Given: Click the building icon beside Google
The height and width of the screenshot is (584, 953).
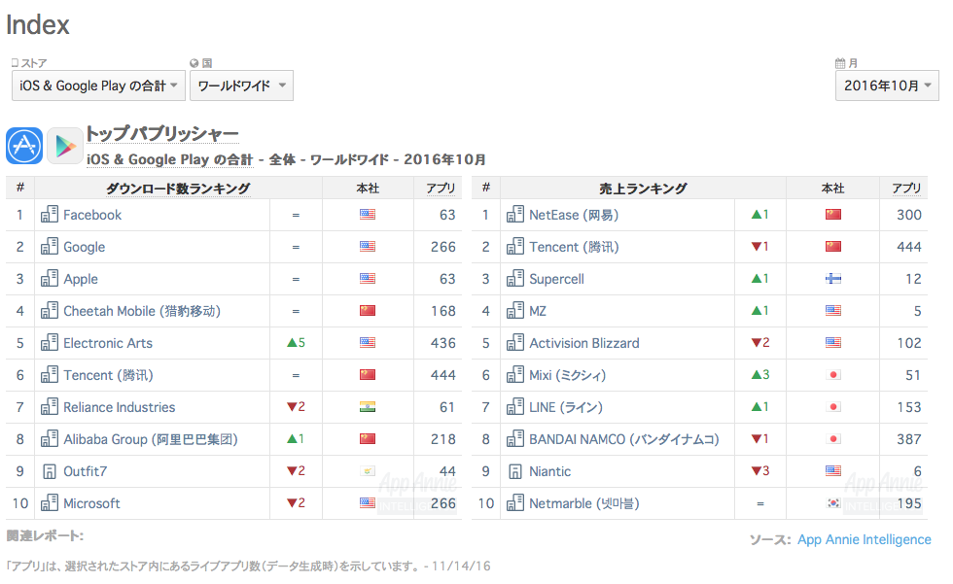Looking at the screenshot, I should 50,247.
